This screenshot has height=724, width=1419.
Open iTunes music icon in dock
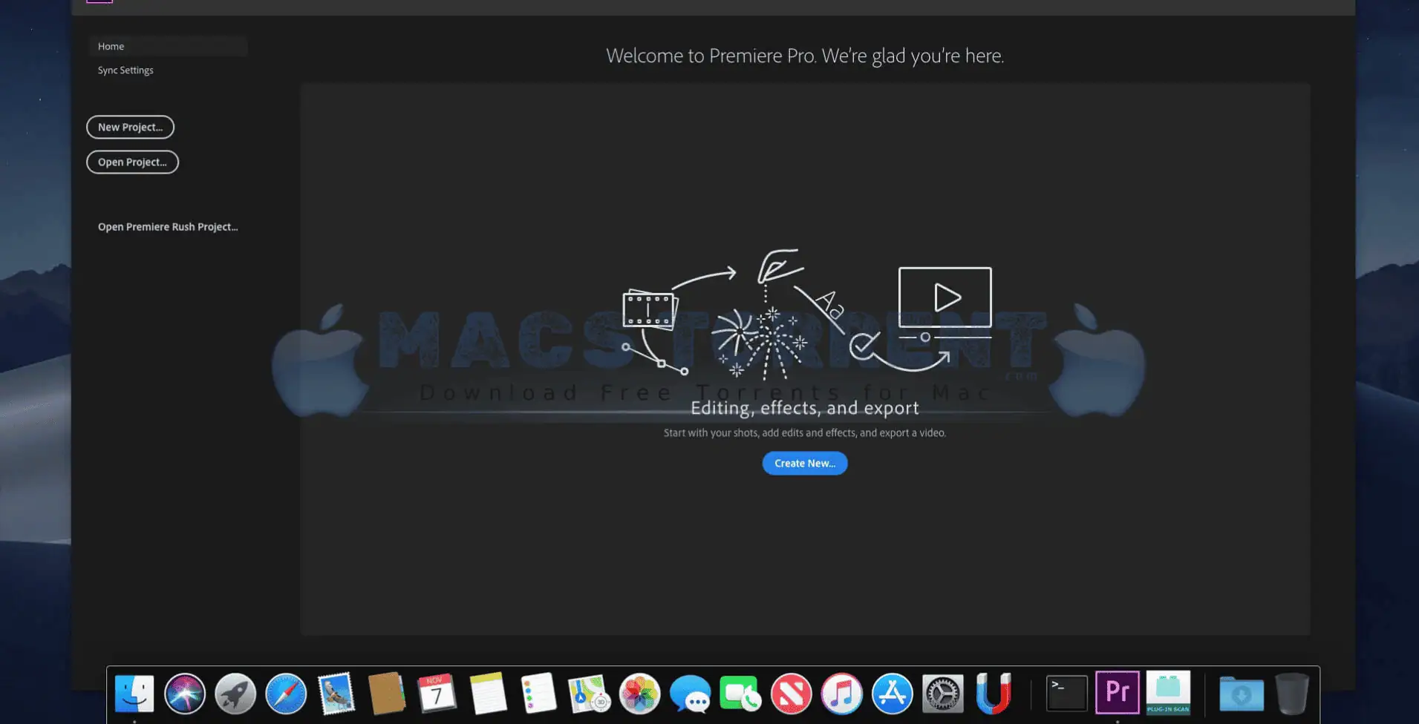point(841,694)
